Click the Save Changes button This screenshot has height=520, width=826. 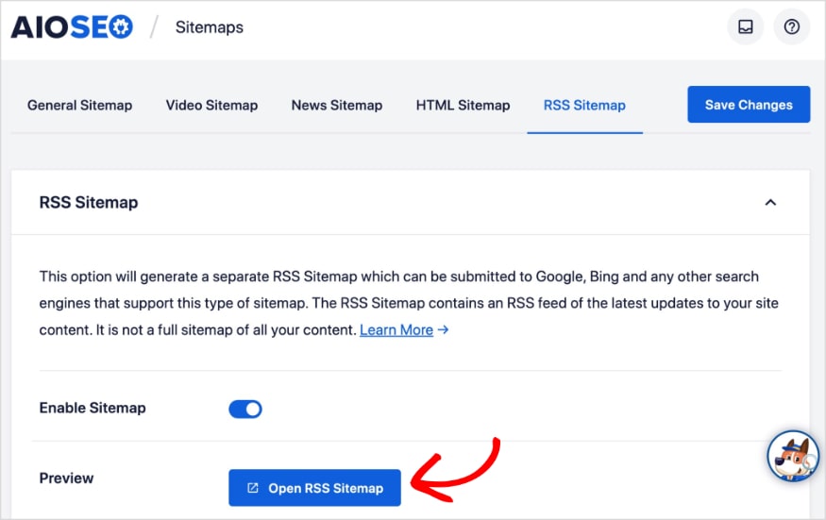click(x=749, y=105)
